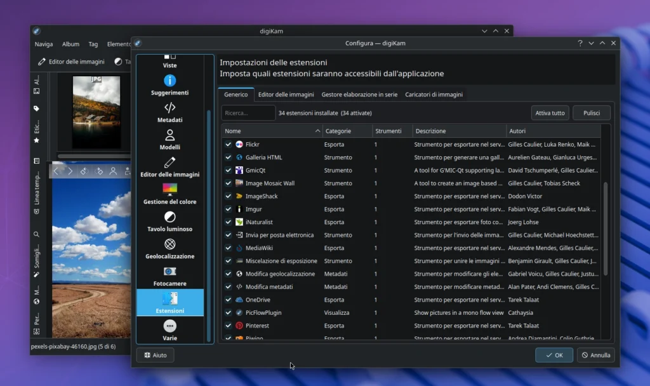The image size is (650, 386).
Task: Disable the Flickr extension
Action: pos(227,144)
